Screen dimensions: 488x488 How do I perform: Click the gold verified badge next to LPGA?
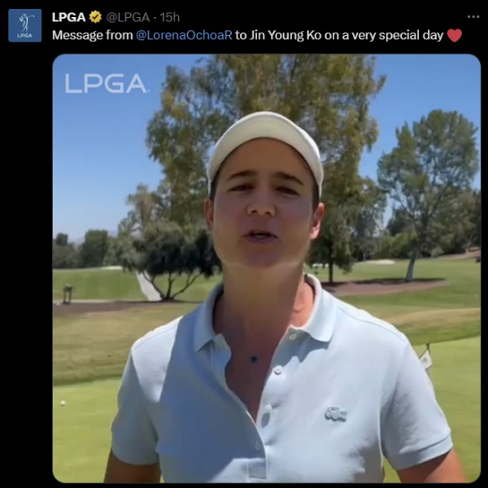95,17
